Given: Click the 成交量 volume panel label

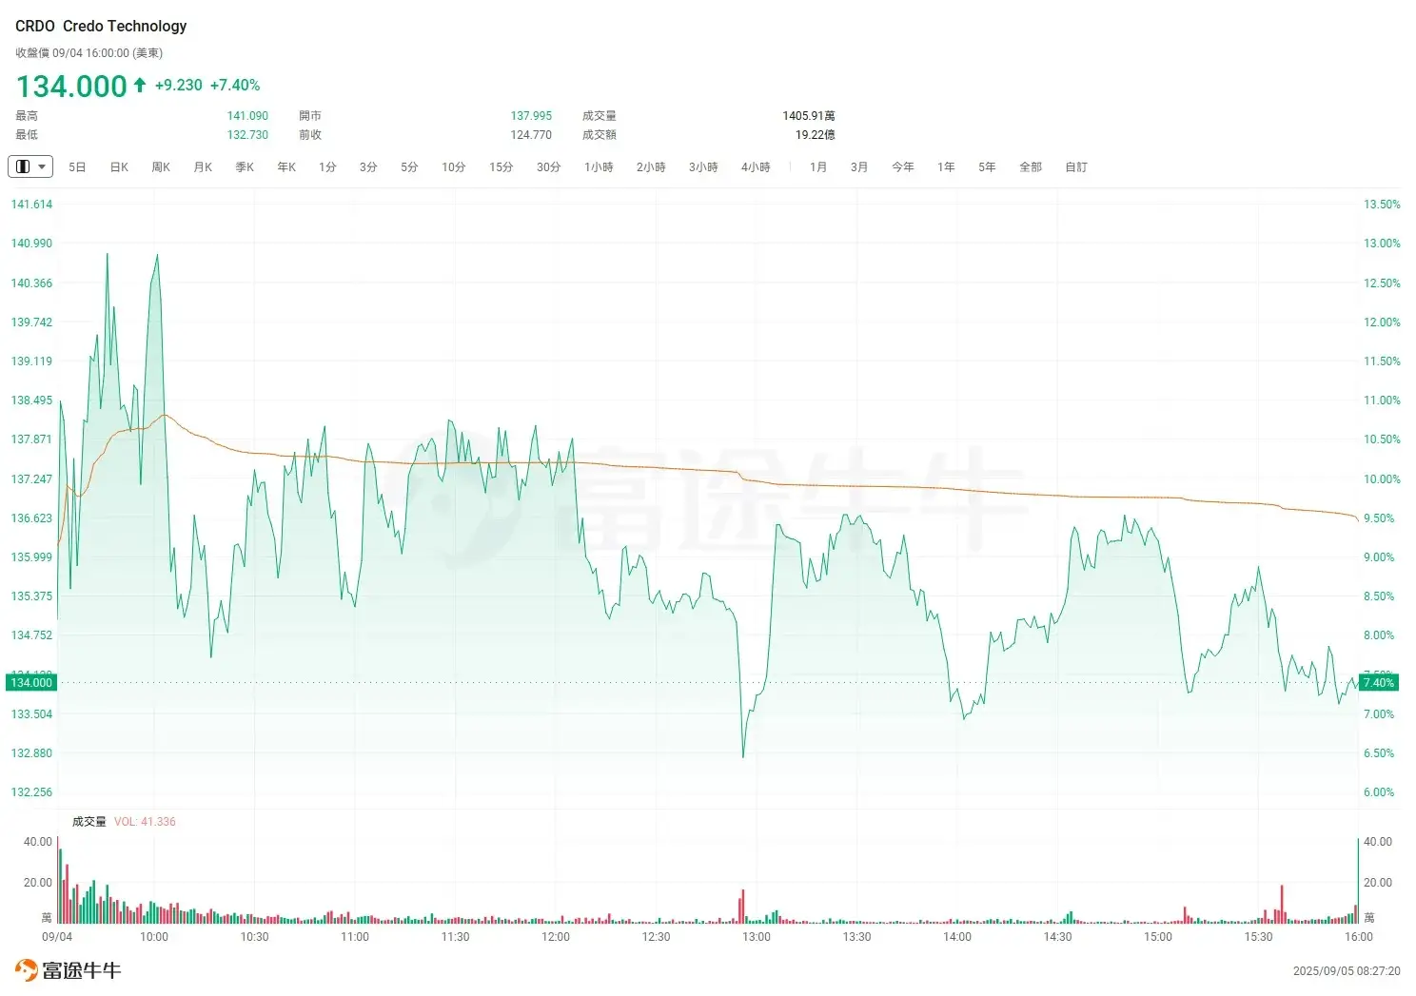Looking at the screenshot, I should 89,822.
